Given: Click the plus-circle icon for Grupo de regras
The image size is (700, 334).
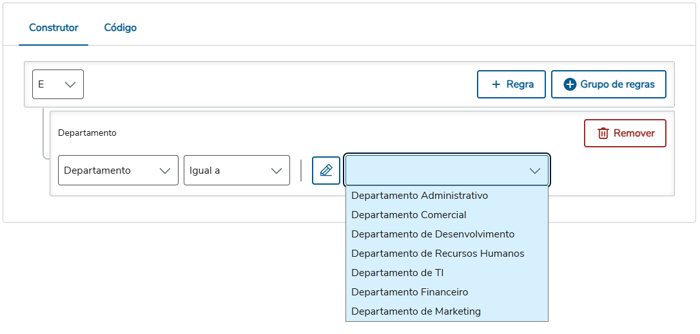Looking at the screenshot, I should (x=570, y=84).
